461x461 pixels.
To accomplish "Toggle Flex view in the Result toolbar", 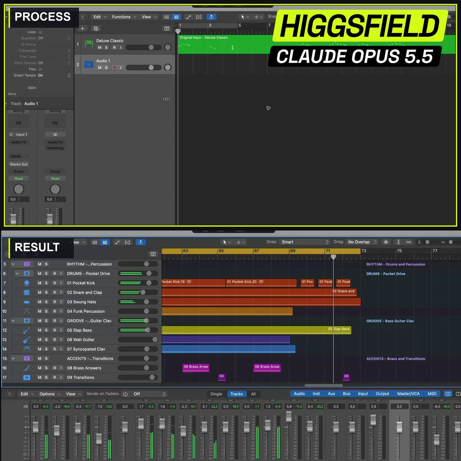I will click(x=128, y=242).
